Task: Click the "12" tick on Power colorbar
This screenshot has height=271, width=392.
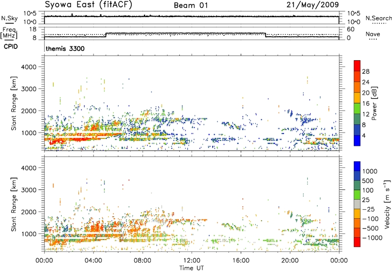Action: pos(366,114)
